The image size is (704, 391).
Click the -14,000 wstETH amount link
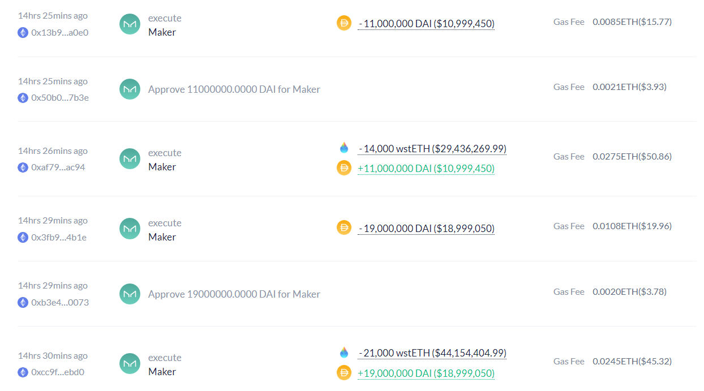432,149
